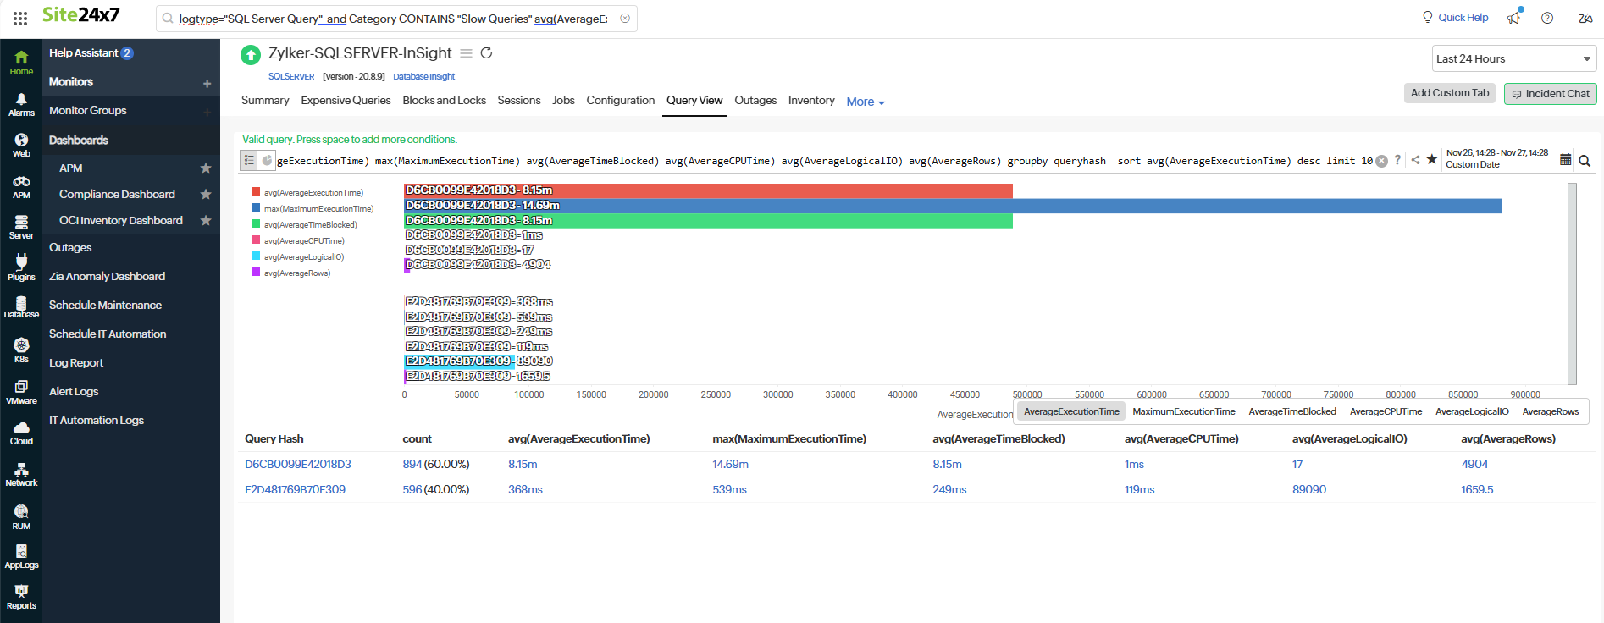Open AppLogs in the sidebar
The width and height of the screenshot is (1604, 623).
pos(21,557)
